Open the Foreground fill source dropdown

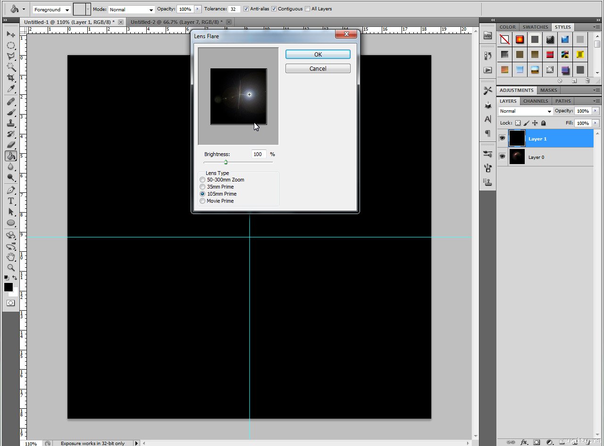coord(51,9)
